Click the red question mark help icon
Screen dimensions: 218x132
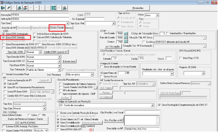click(x=91, y=130)
